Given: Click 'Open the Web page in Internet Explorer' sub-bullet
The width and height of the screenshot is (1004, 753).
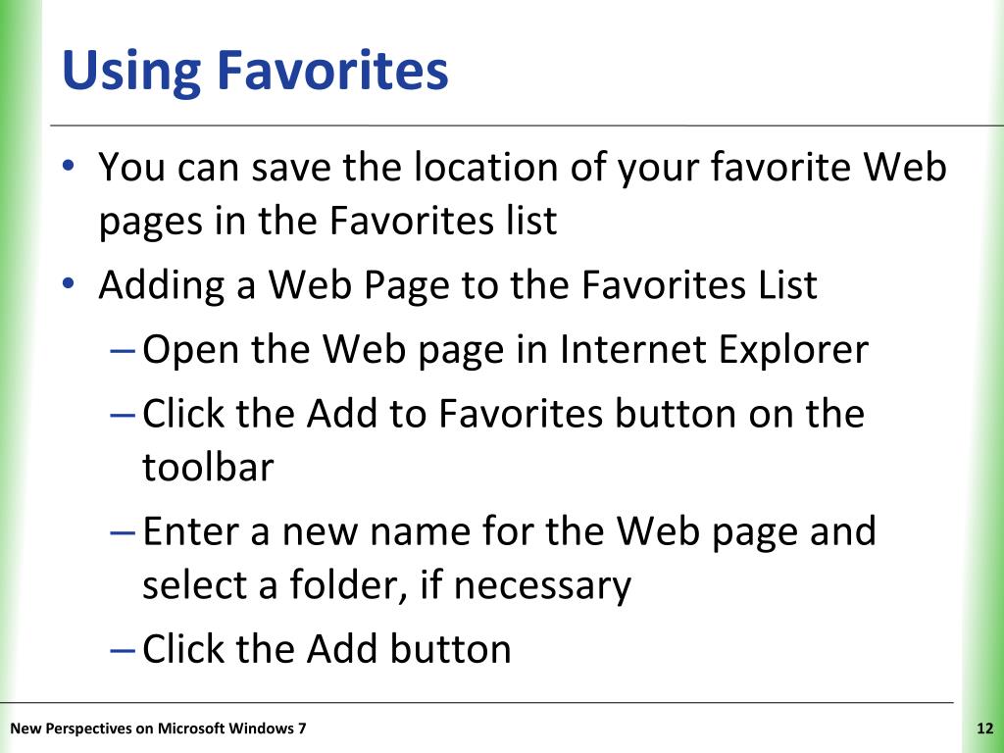Looking at the screenshot, I should tap(505, 350).
